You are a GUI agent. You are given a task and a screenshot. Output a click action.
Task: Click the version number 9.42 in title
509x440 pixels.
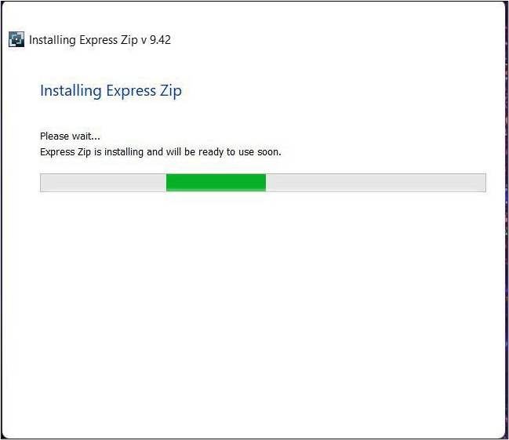pyautogui.click(x=160, y=39)
